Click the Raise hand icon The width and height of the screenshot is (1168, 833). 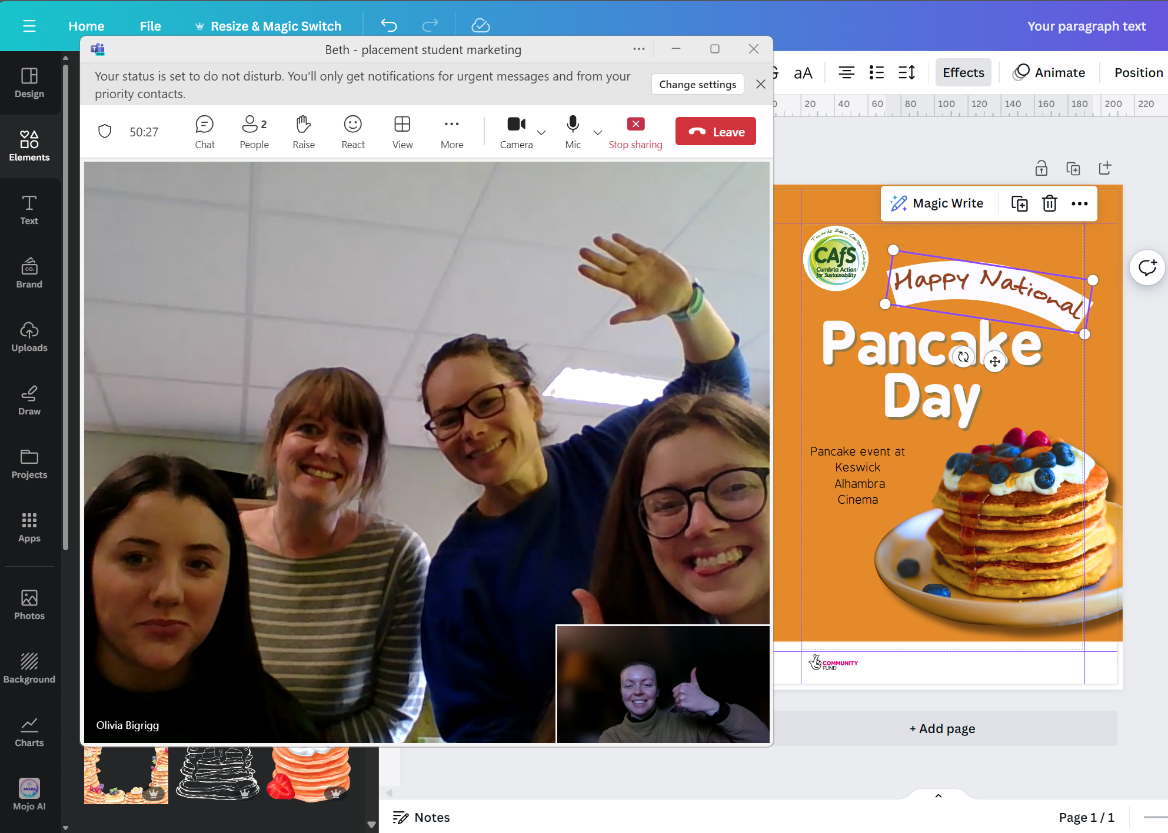coord(303,132)
